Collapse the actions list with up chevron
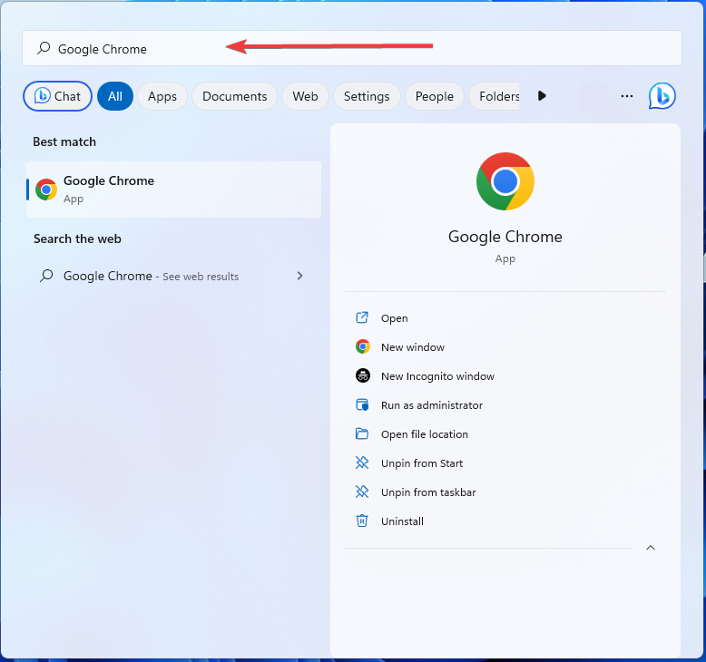 point(651,548)
